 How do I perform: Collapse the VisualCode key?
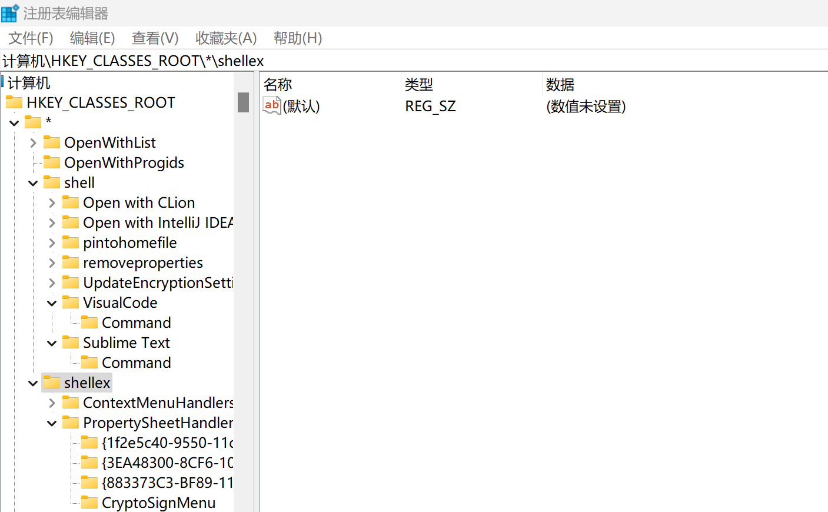pos(52,303)
